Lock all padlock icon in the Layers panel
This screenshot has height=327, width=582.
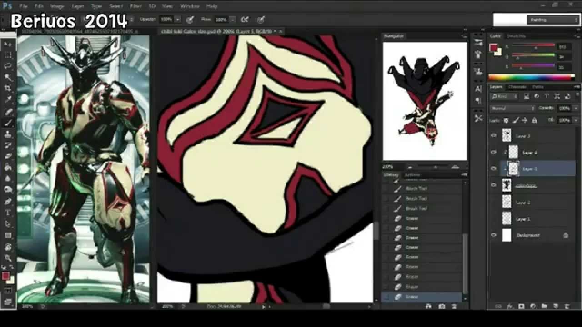tap(534, 120)
